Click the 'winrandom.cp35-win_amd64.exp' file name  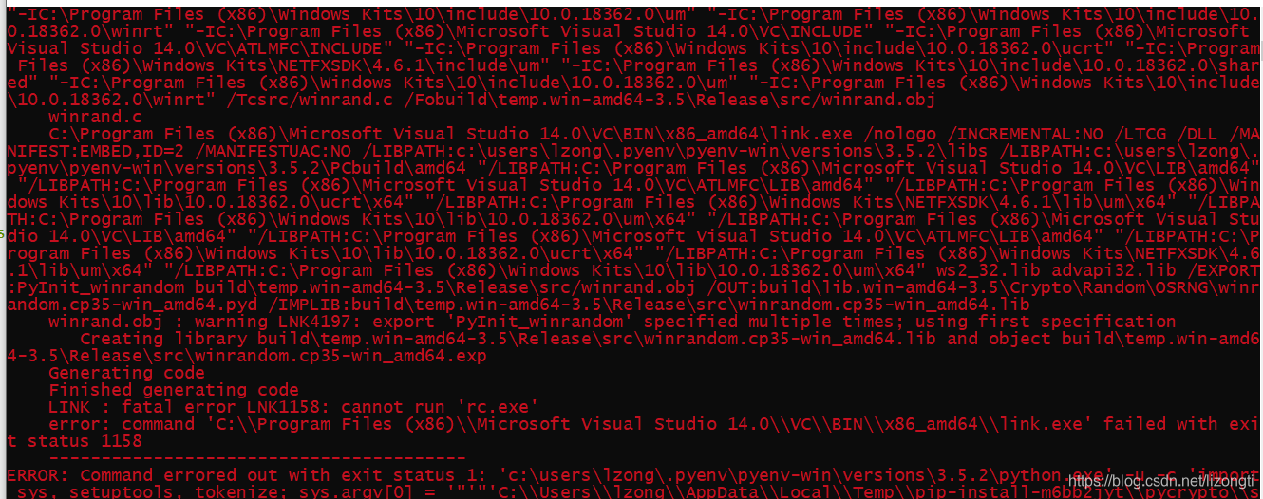tap(340, 356)
